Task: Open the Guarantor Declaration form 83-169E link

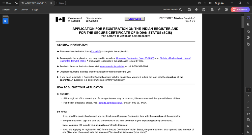Action: pos(135,58)
